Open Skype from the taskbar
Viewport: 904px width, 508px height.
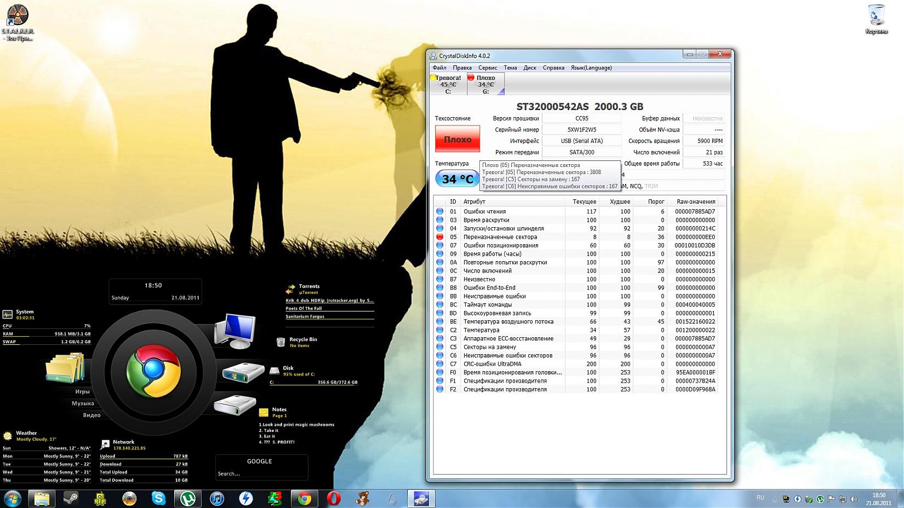[x=158, y=498]
